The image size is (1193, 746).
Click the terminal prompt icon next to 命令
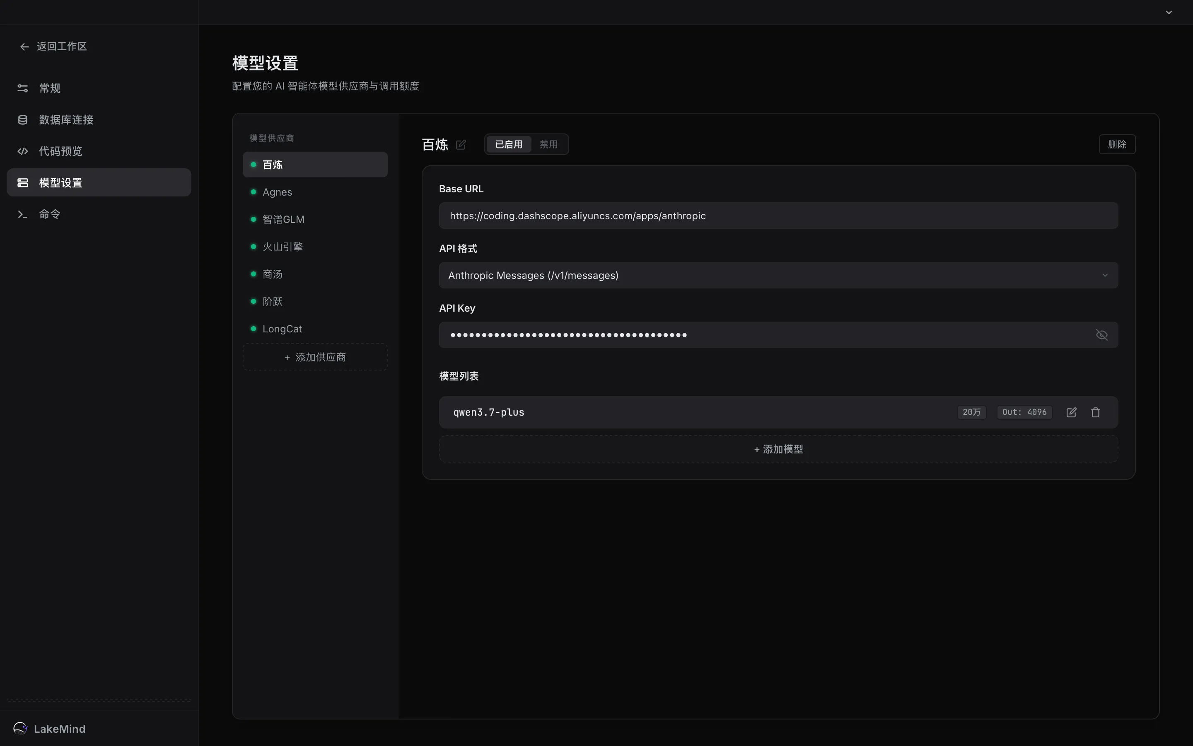point(23,215)
